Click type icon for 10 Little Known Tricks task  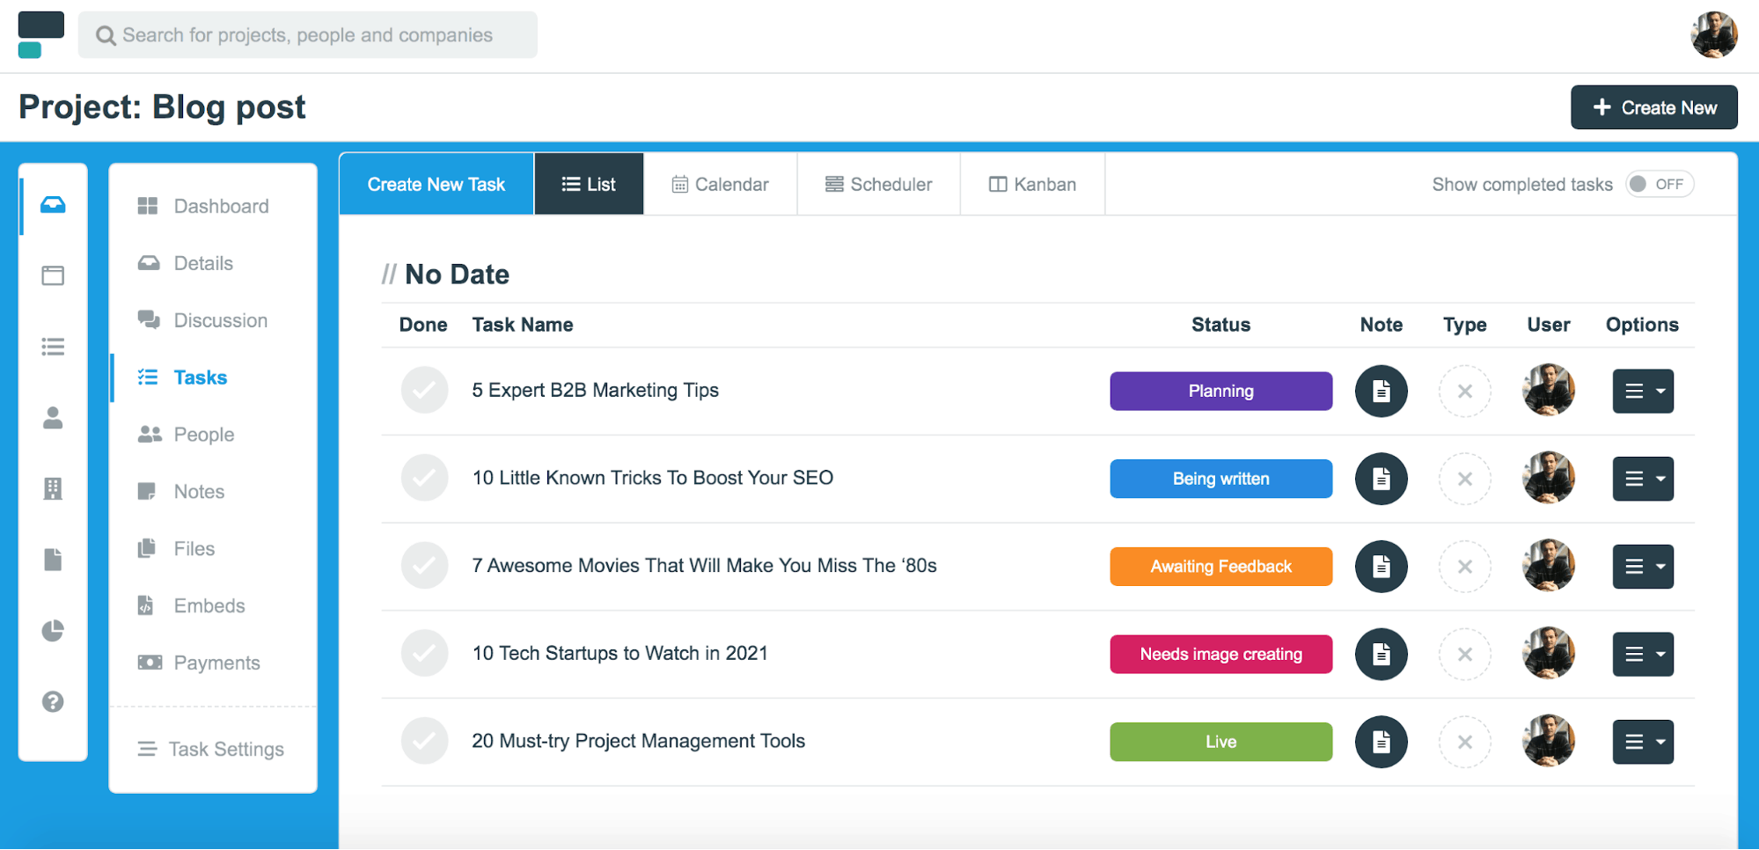point(1464,479)
